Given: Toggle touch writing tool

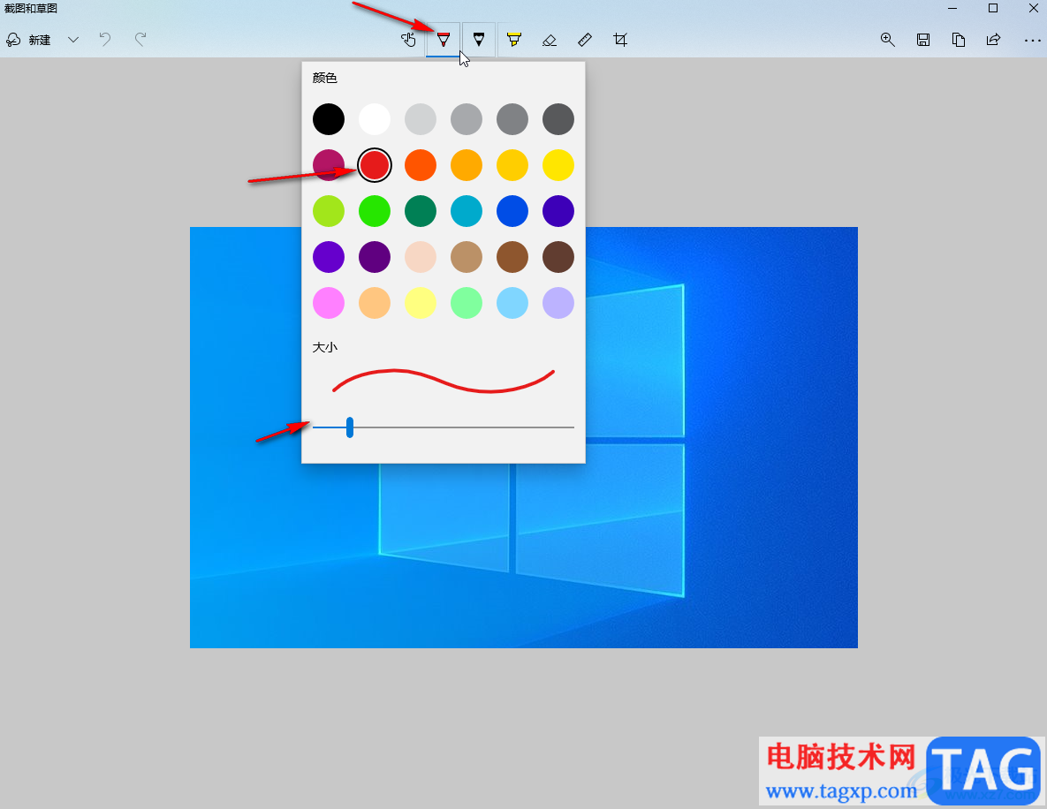Looking at the screenshot, I should pos(408,40).
